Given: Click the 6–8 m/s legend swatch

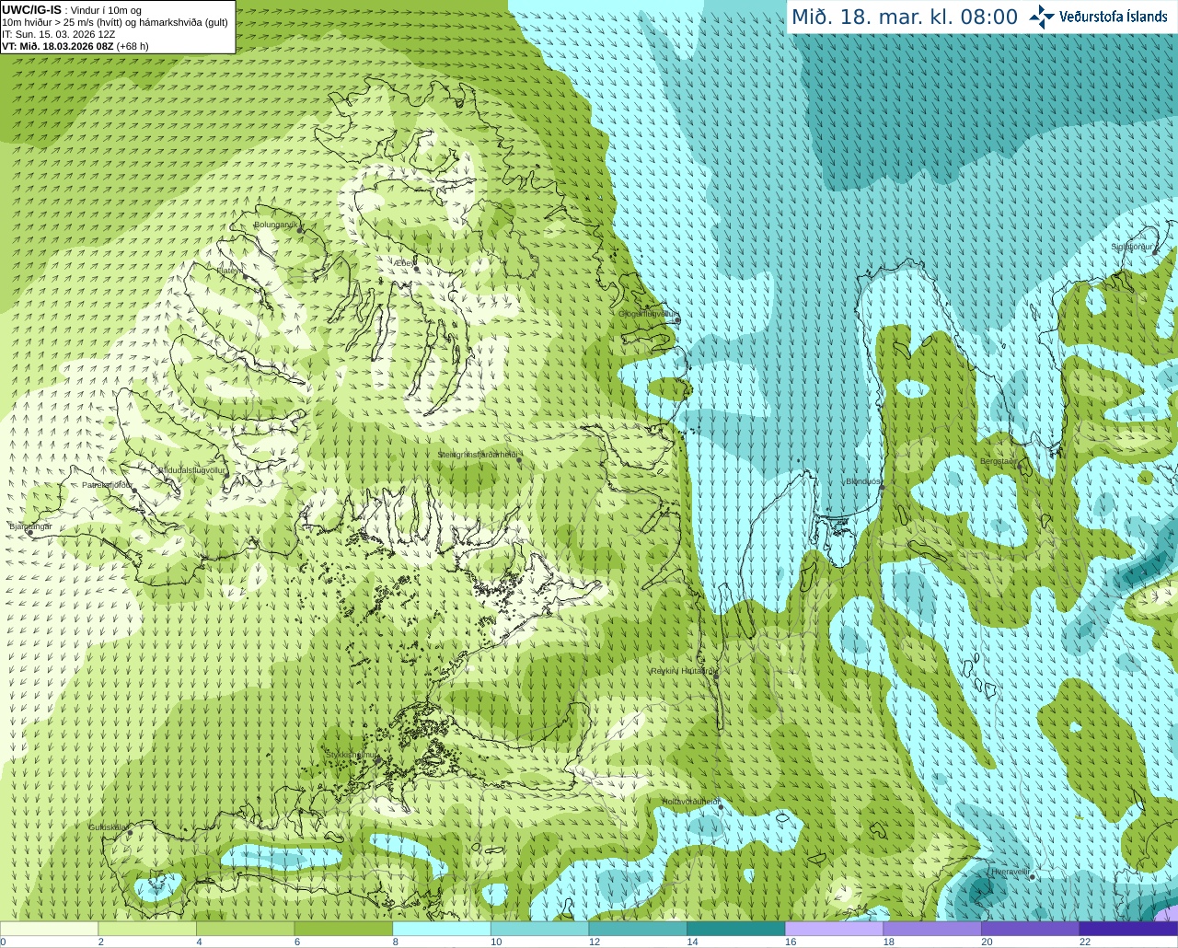Looking at the screenshot, I should 343,929.
